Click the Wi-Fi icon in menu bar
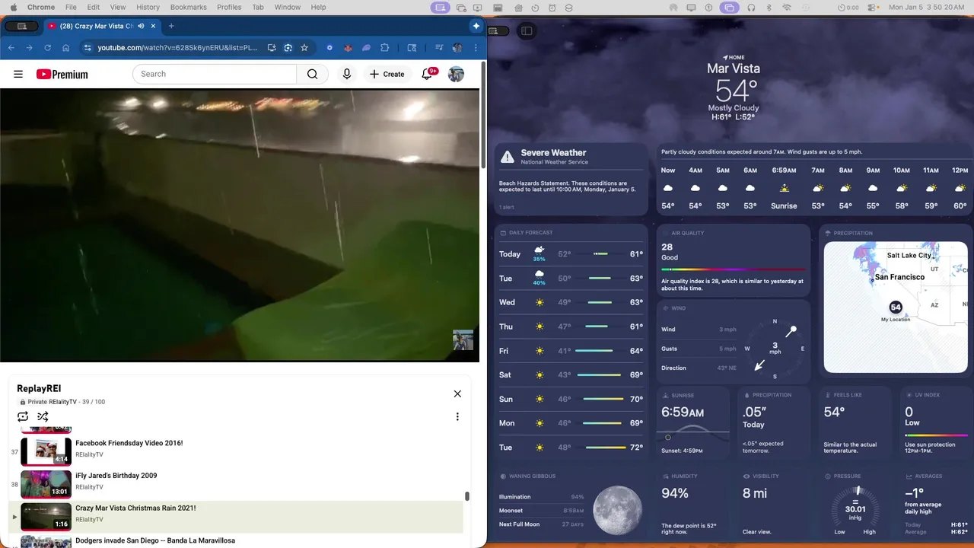 click(x=787, y=7)
